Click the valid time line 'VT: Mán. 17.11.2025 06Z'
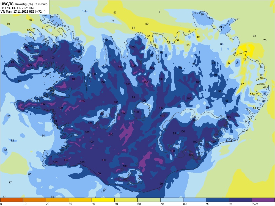275x206 pixels. tap(18, 12)
